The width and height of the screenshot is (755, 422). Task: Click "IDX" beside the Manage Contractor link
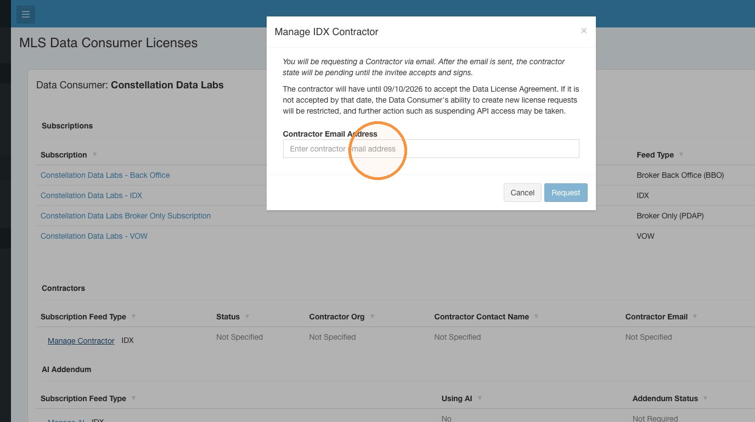pyautogui.click(x=127, y=341)
